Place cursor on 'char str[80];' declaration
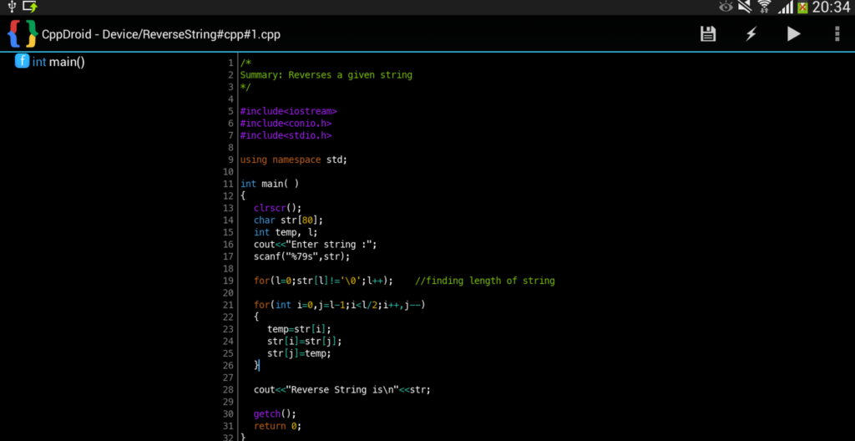855x441 pixels. (x=288, y=220)
